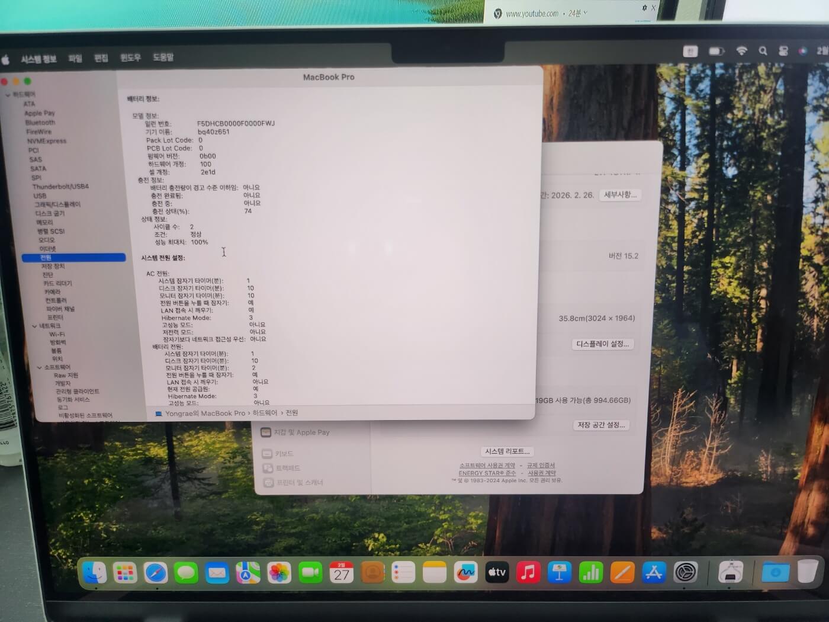Open ENERGY STAR® 준수 link
Image resolution: width=829 pixels, height=622 pixels.
point(487,473)
